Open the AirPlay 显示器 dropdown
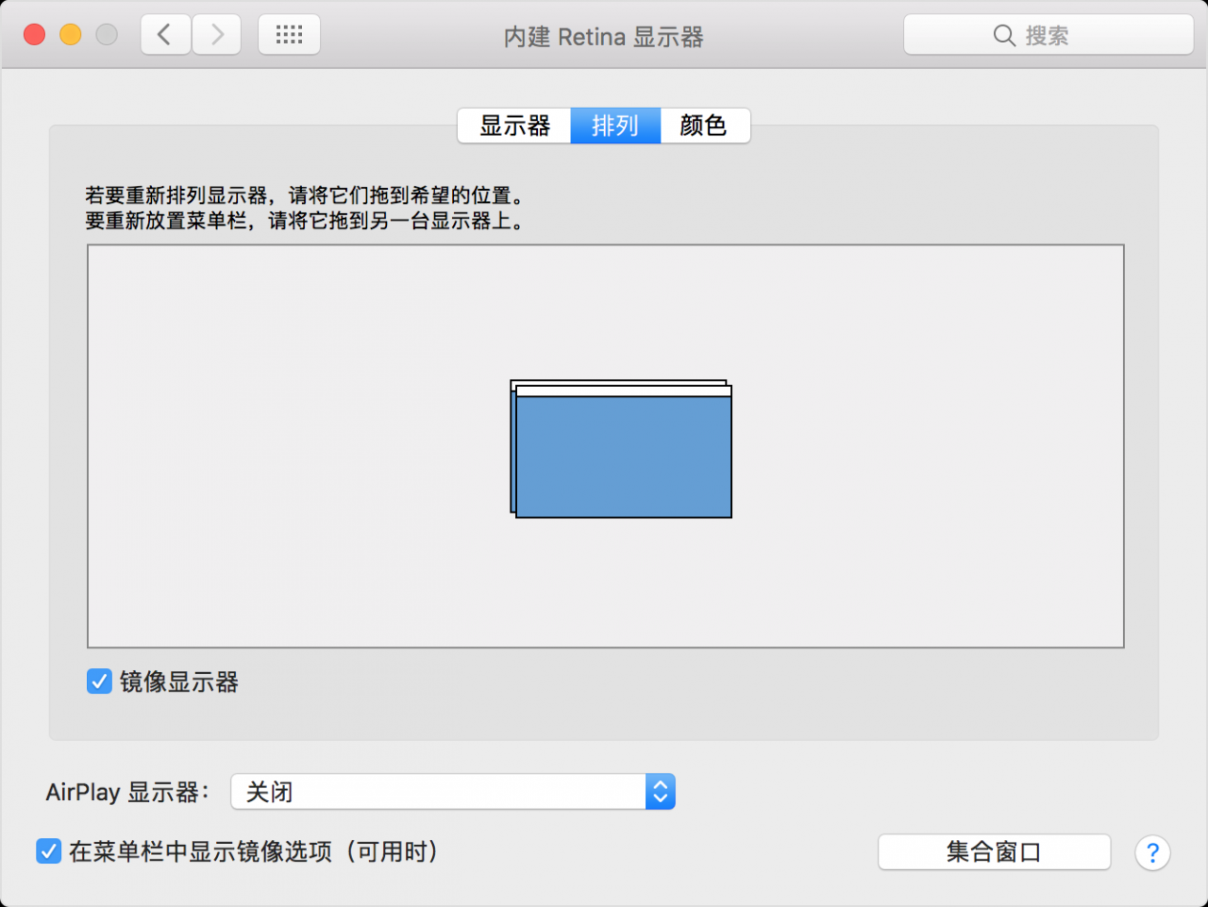 click(x=453, y=792)
